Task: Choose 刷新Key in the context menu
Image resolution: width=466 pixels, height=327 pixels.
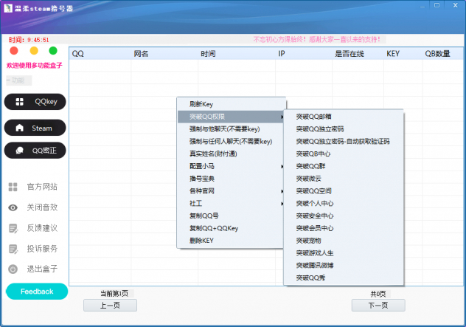Action: [231, 104]
